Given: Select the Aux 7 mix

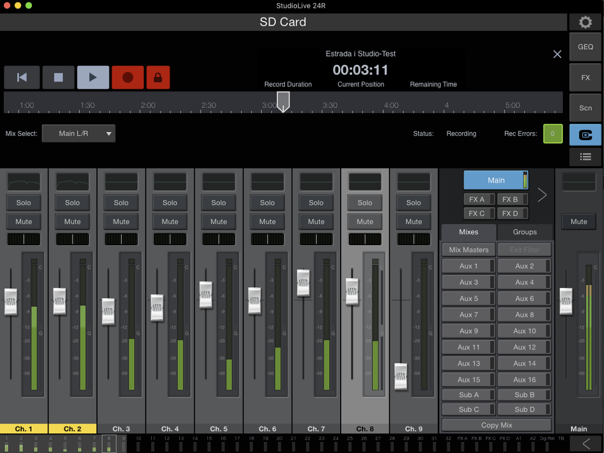Looking at the screenshot, I should 468,315.
